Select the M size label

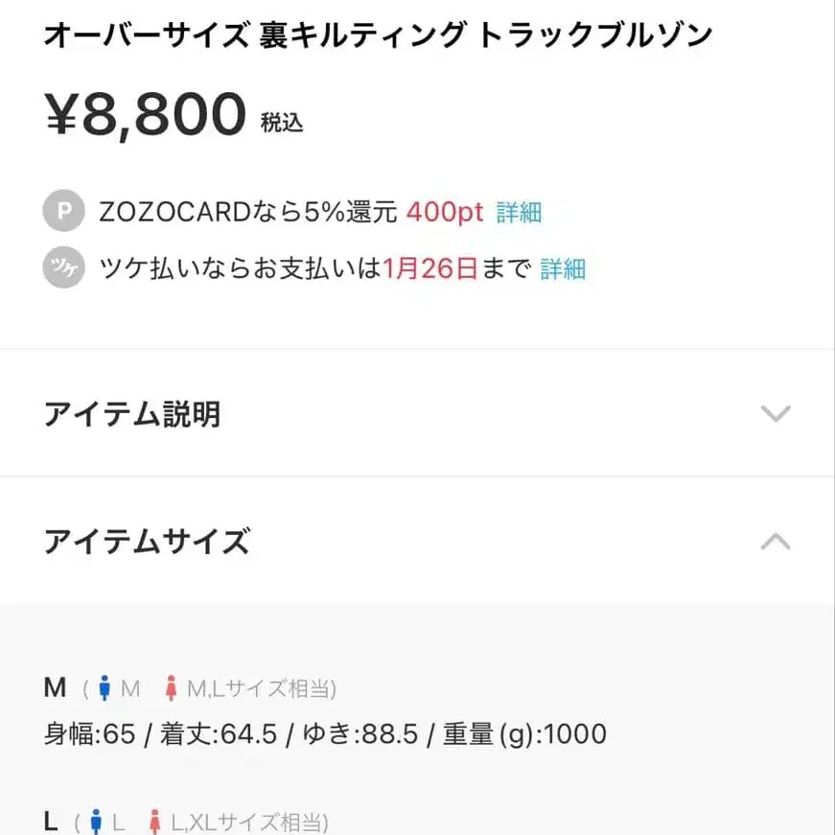point(55,686)
